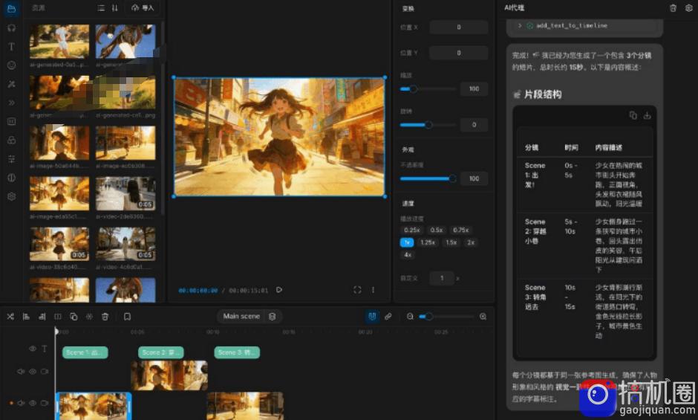The image size is (698, 420).
Task: Set playback speed to 0.75x
Action: pos(460,230)
